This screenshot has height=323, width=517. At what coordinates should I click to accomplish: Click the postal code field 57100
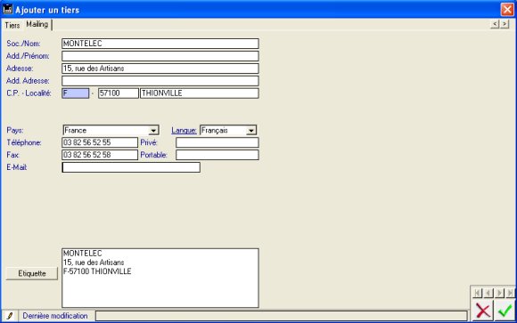point(119,93)
